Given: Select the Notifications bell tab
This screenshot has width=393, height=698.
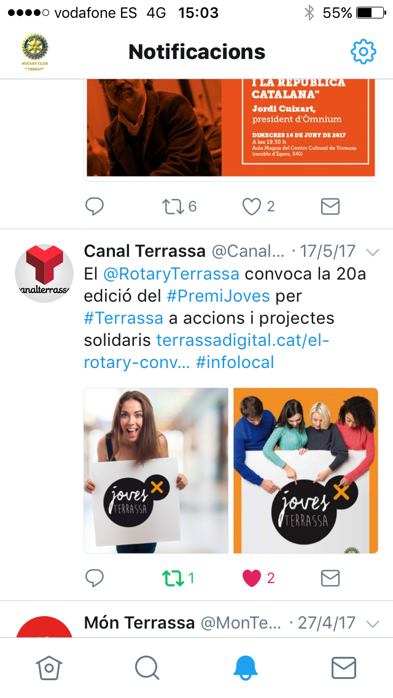Looking at the screenshot, I should (246, 668).
